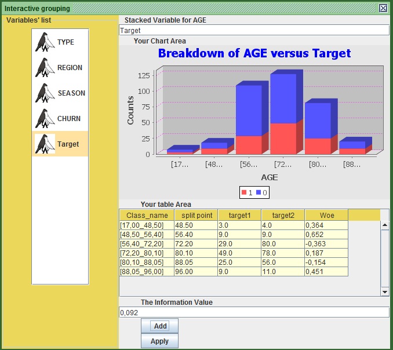Click the bird icon beside SEASON
Viewport: 393px width, 350px height.
click(45, 93)
